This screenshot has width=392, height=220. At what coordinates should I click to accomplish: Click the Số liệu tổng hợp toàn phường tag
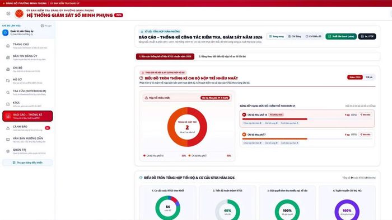click(160, 31)
